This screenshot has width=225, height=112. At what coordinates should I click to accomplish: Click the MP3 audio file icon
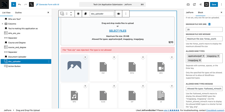click(74, 95)
